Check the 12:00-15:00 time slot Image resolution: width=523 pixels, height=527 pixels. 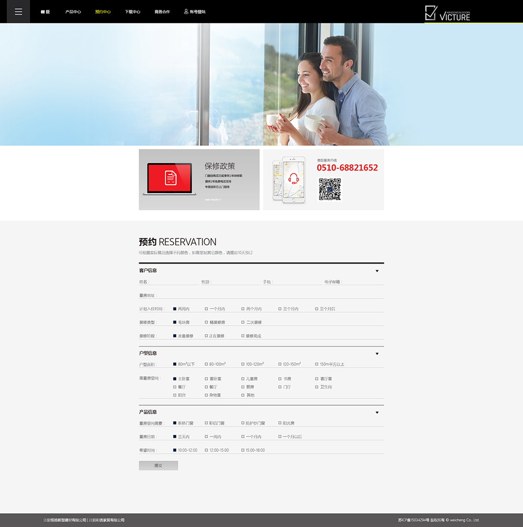coord(207,450)
